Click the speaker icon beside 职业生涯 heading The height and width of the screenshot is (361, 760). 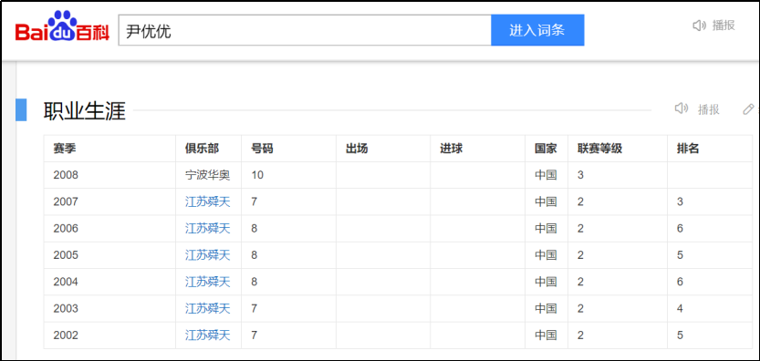682,108
